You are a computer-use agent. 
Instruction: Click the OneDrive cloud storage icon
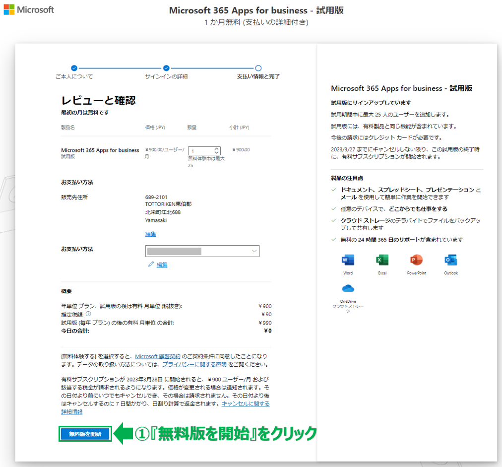[348, 289]
